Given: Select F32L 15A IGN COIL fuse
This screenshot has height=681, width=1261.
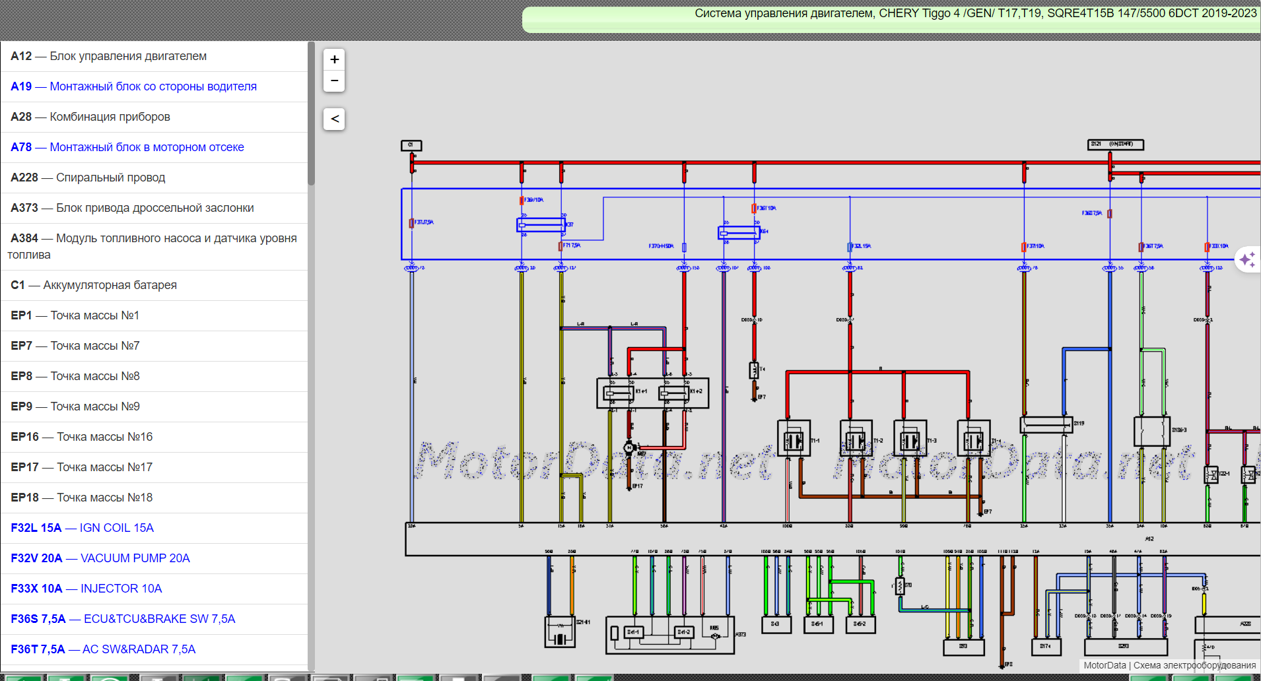Looking at the screenshot, I should [83, 528].
